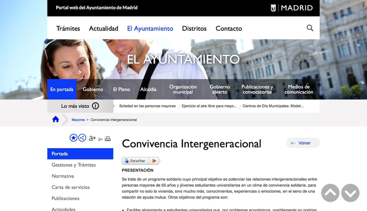Open Soledad en las personas mayores link

coord(147,106)
